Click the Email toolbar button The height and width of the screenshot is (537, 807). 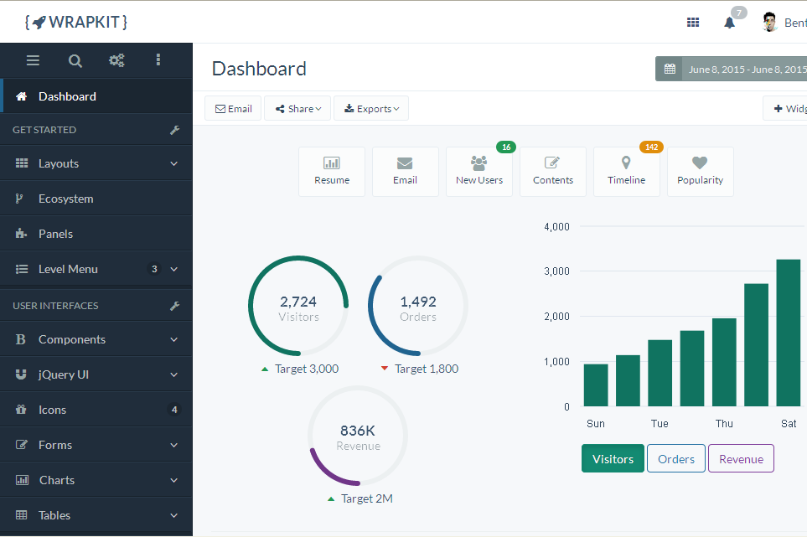(233, 109)
